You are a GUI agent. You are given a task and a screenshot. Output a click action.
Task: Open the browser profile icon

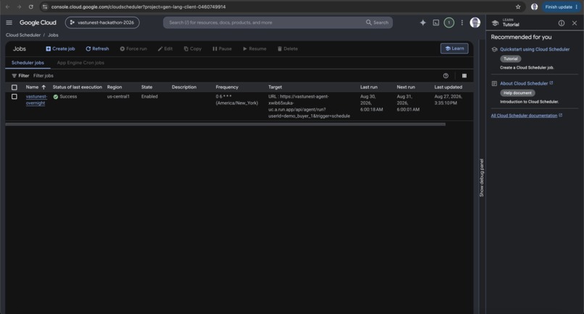click(x=534, y=7)
